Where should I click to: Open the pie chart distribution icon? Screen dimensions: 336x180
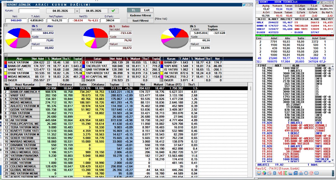click(264, 173)
